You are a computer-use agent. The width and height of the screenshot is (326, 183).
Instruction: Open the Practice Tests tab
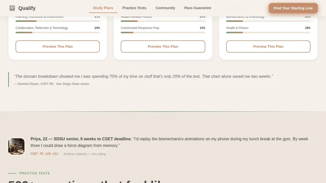134,8
